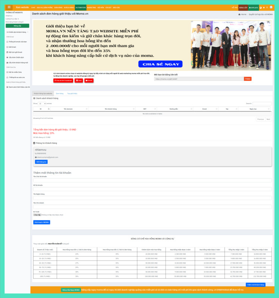Sort the Email column in the table
The image size is (279, 298).
206,109
